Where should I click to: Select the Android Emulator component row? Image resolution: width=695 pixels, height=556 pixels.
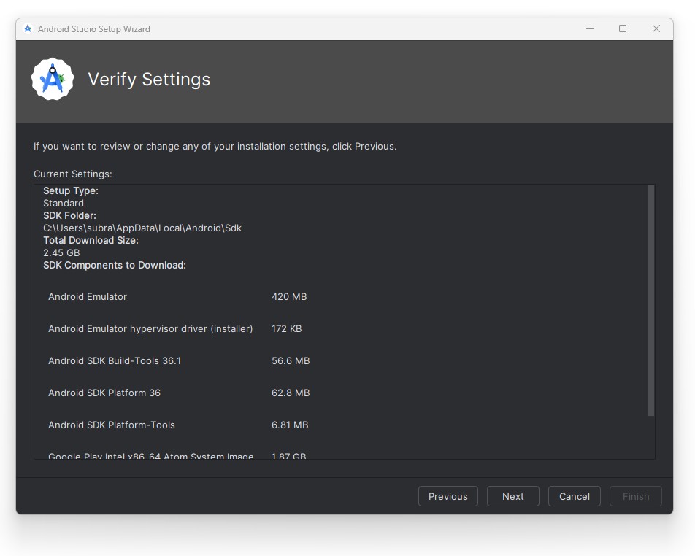(x=88, y=297)
